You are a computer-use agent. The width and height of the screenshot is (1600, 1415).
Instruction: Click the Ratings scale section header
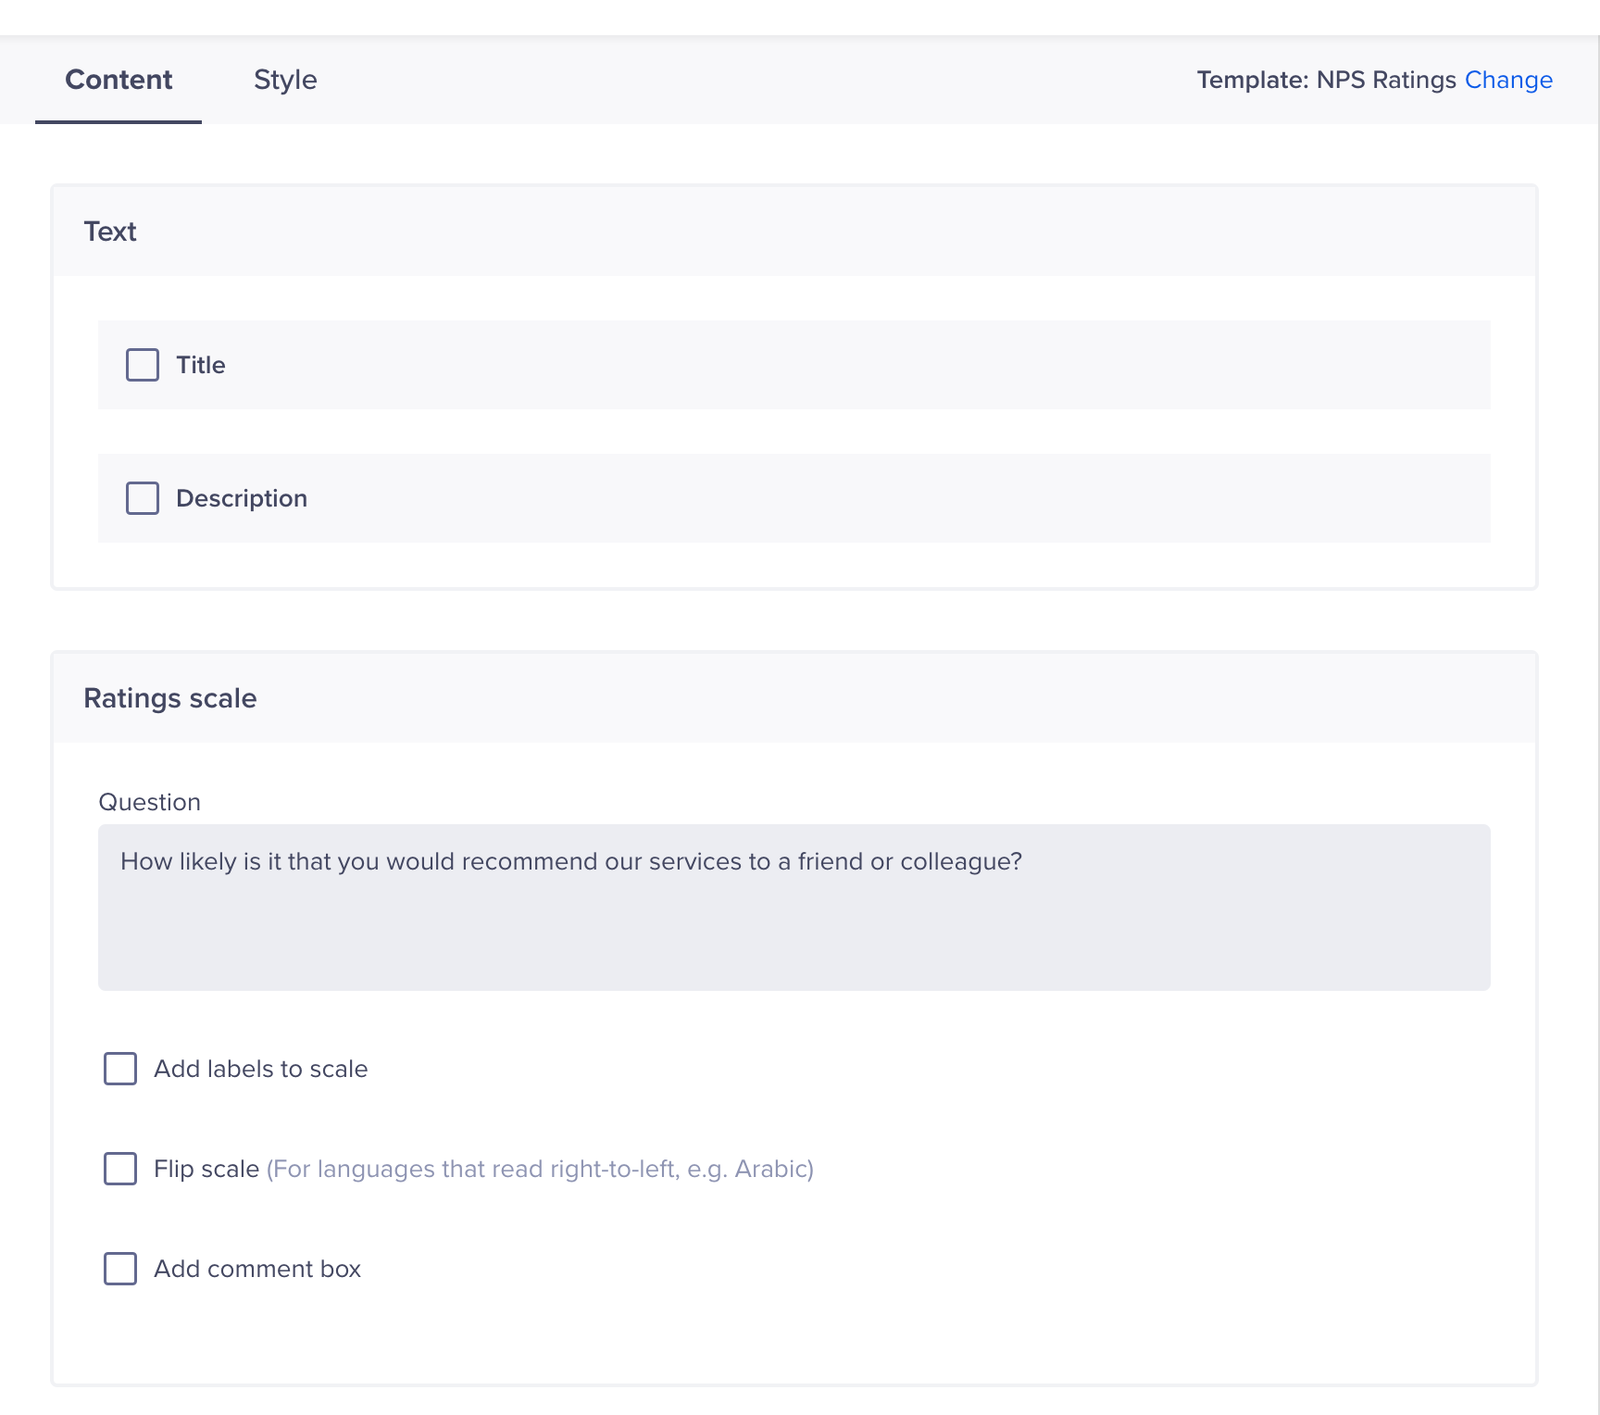pyautogui.click(x=170, y=698)
